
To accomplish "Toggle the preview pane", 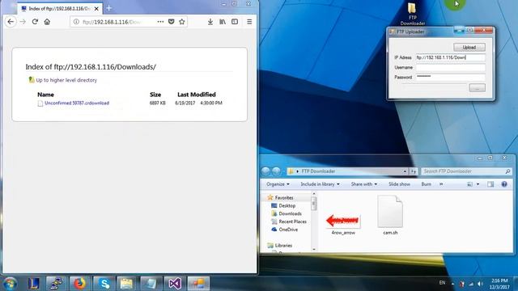I will 490,184.
